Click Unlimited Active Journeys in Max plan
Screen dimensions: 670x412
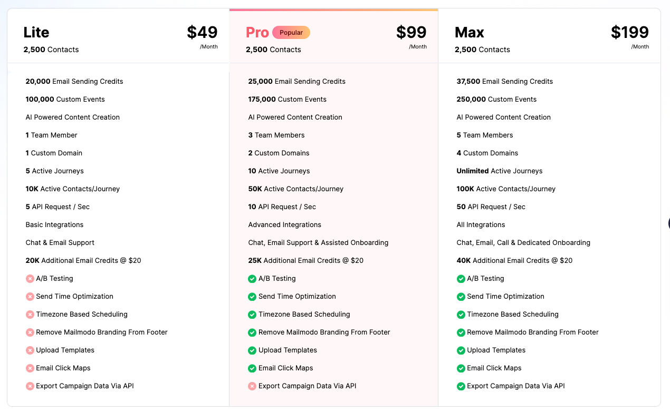[499, 171]
